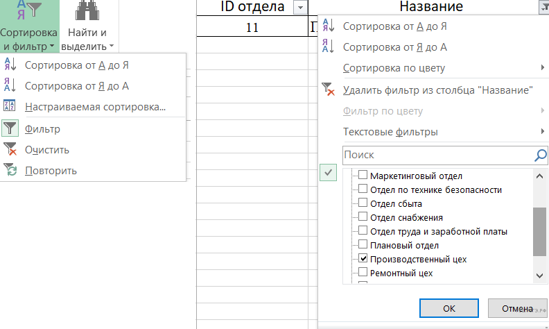Screen dimensions: 549x329
Task: Click the Фильтр funnel icon in left menu
Action: click(11, 129)
